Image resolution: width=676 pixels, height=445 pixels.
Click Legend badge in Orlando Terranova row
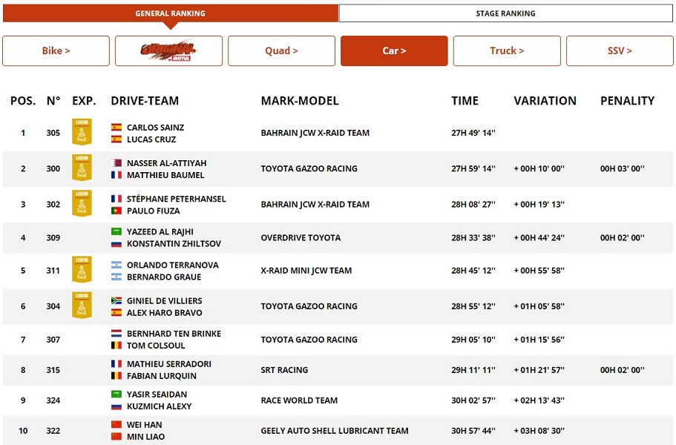[82, 270]
